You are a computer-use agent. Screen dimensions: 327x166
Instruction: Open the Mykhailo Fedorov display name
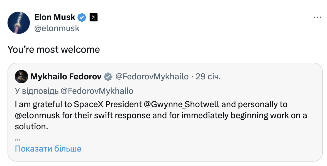(x=66, y=77)
